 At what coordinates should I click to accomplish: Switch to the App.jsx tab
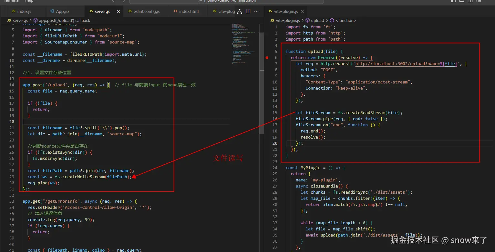click(63, 11)
